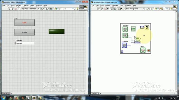This screenshot has height=100, width=179.
Task: Open 15pt Dialog Font dropdown
Action: (135, 9)
